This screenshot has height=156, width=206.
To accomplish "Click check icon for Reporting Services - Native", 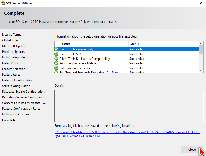I will [x=56, y=63].
